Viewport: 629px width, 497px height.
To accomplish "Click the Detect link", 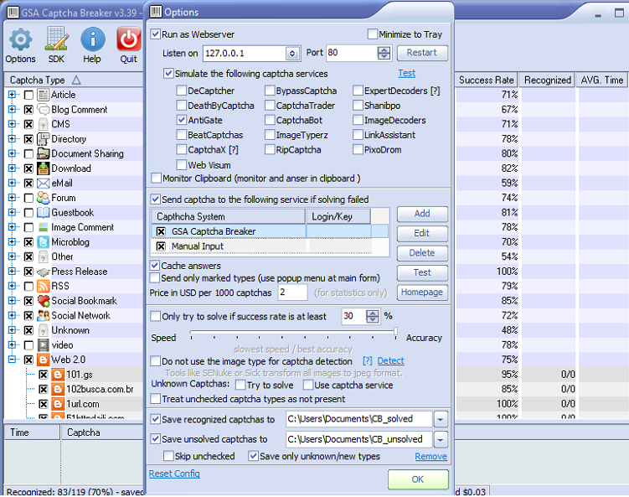I will [390, 361].
